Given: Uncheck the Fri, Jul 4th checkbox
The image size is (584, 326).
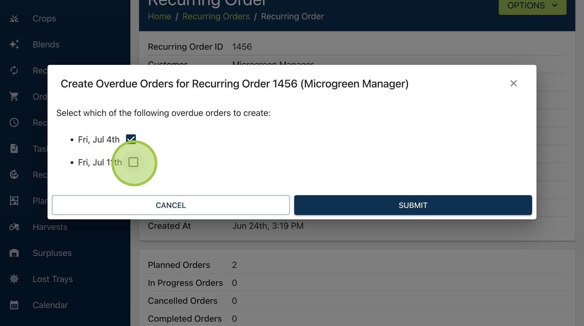Looking at the screenshot, I should pos(131,139).
